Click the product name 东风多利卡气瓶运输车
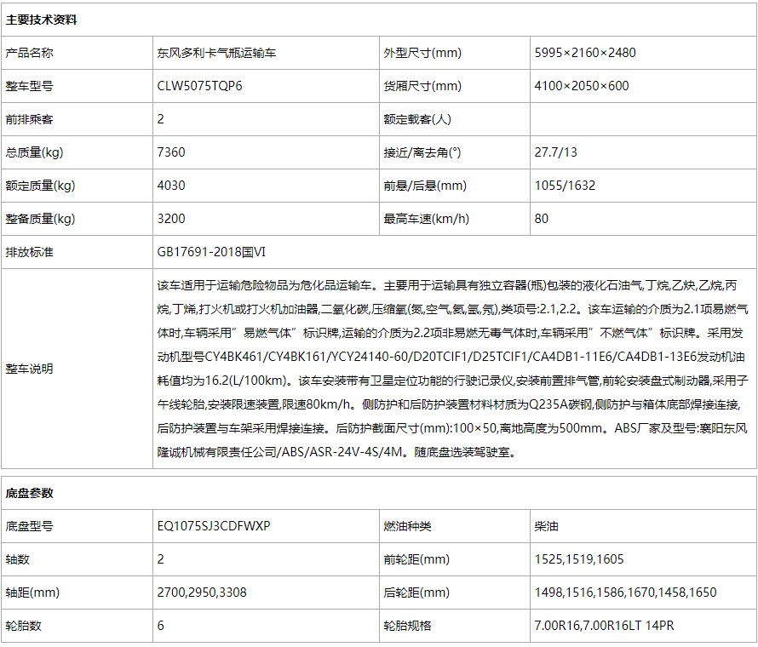Image resolution: width=758 pixels, height=647 pixels. [x=216, y=53]
